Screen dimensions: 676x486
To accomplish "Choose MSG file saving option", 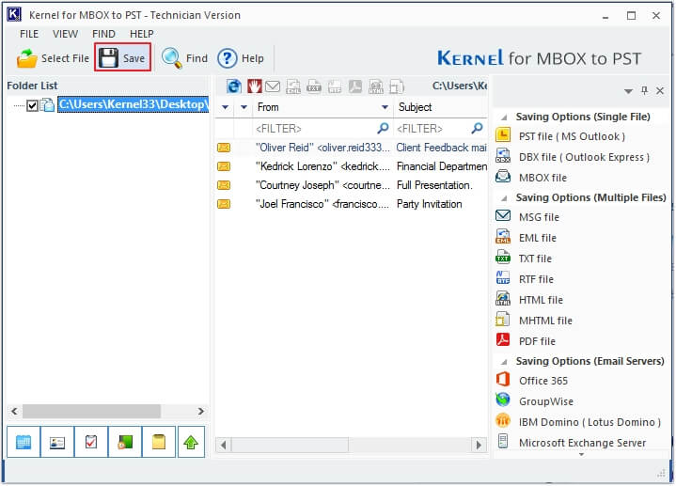I will 527,217.
